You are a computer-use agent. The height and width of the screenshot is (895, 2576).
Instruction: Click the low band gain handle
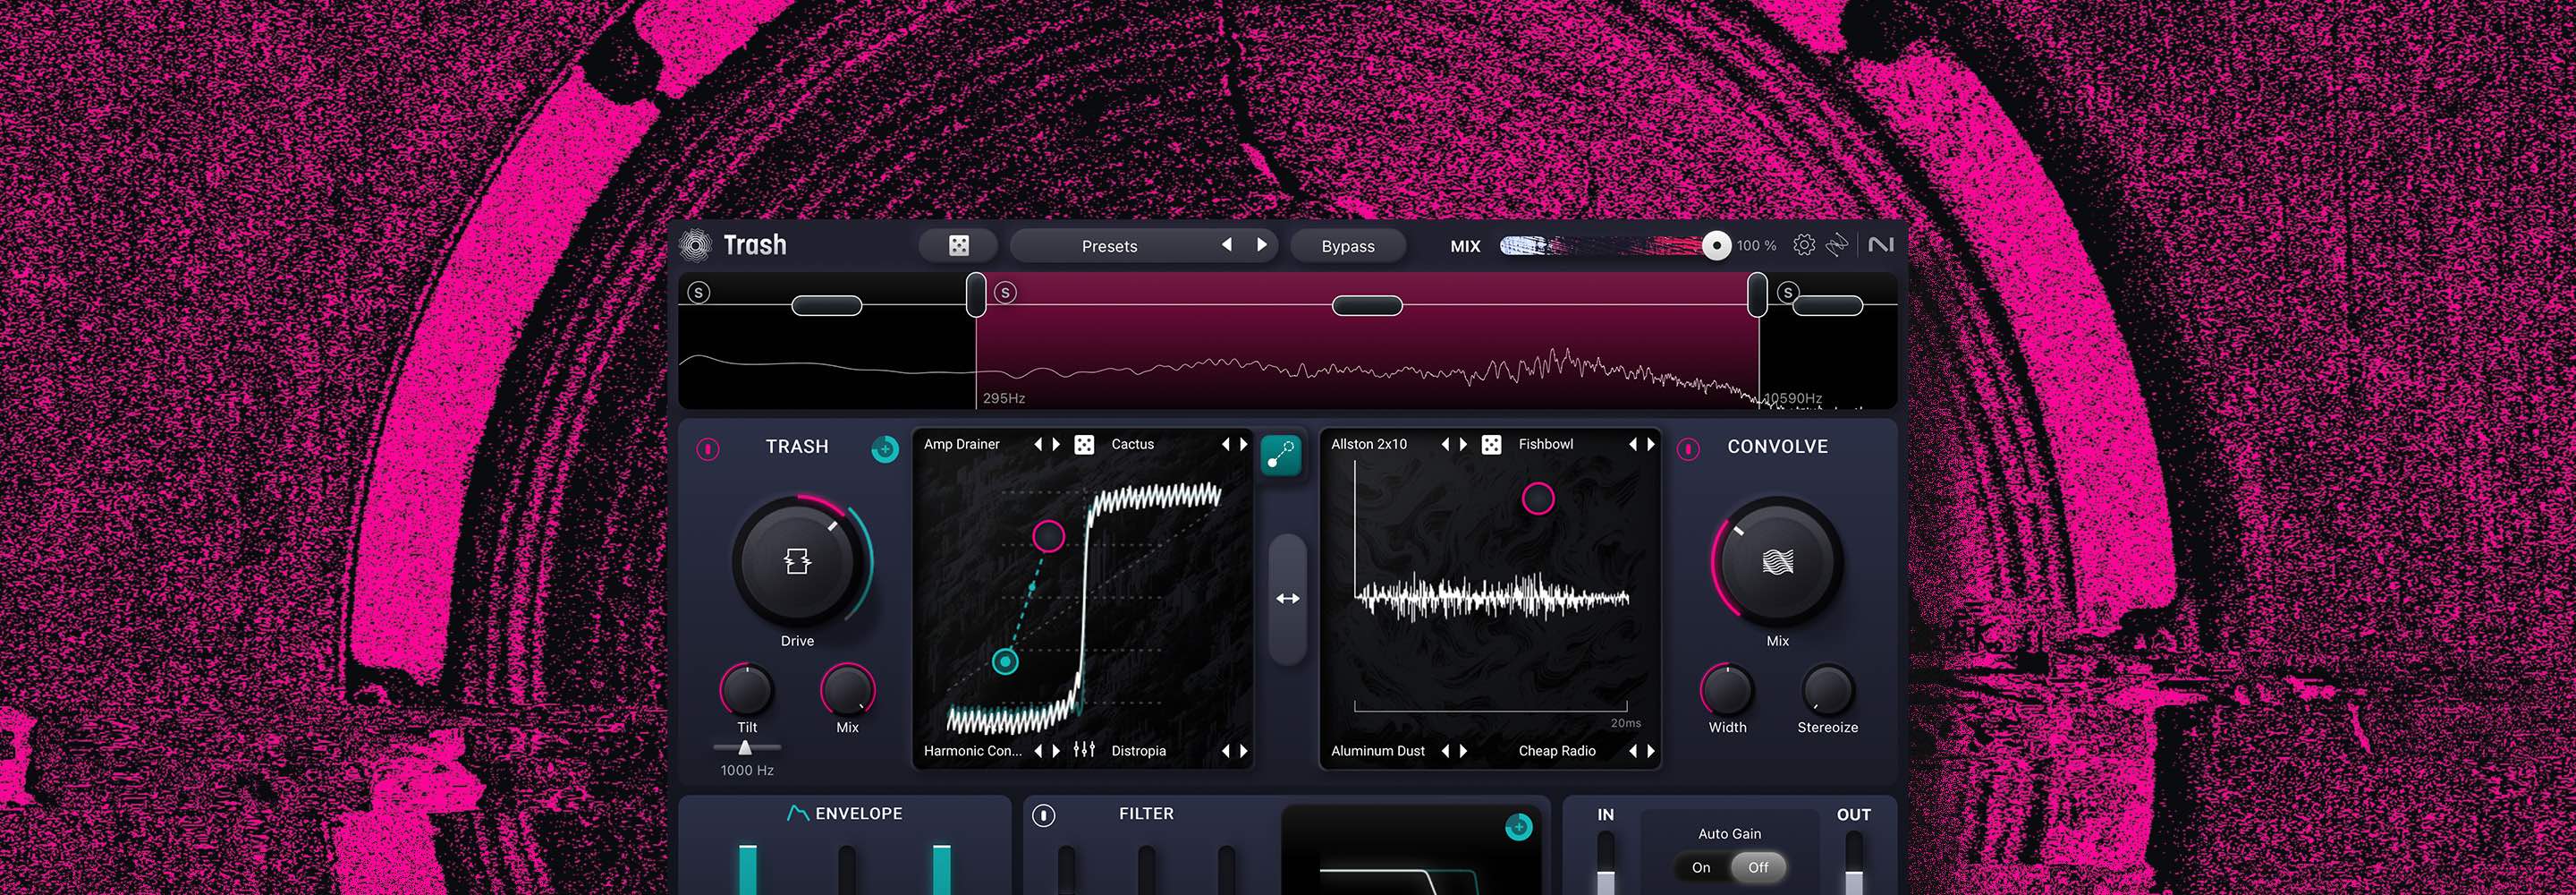(x=826, y=305)
